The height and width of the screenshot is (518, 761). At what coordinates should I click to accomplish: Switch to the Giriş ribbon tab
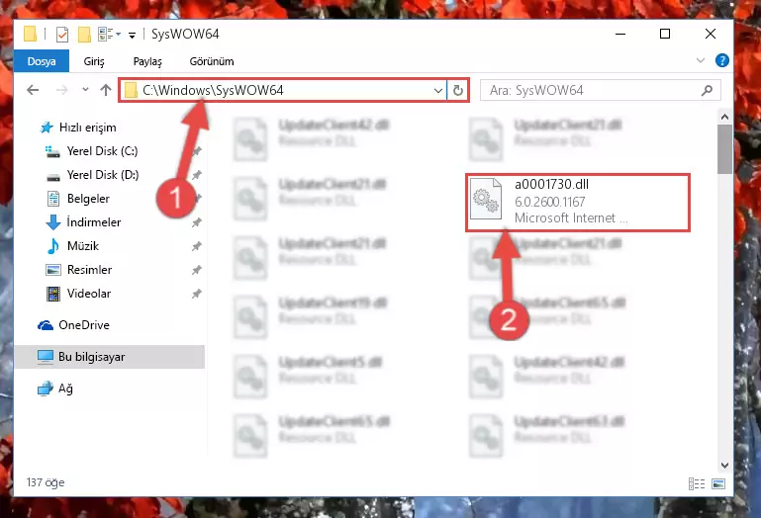point(94,61)
